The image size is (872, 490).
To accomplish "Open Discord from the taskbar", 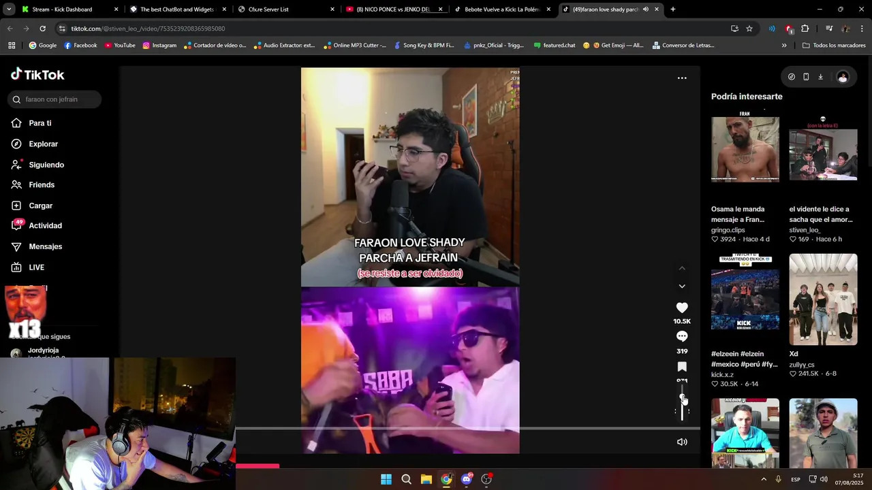I will (x=466, y=479).
